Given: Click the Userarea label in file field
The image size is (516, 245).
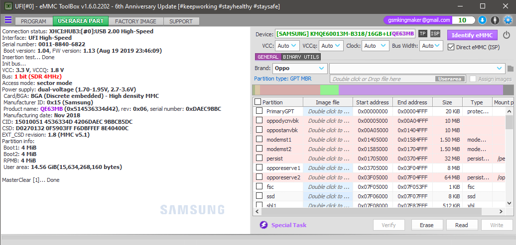Looking at the screenshot, I should [x=451, y=79].
